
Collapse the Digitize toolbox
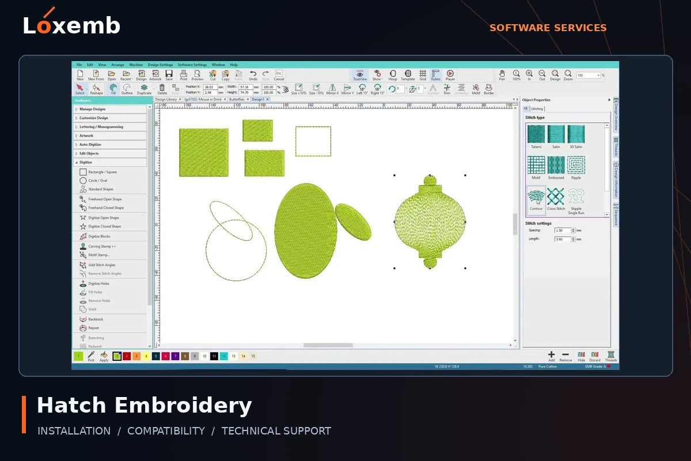tap(109, 163)
